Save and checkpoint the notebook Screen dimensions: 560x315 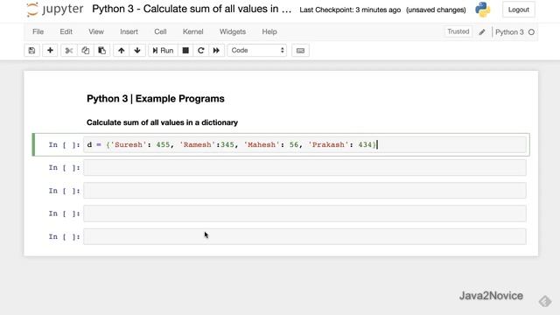(x=31, y=51)
